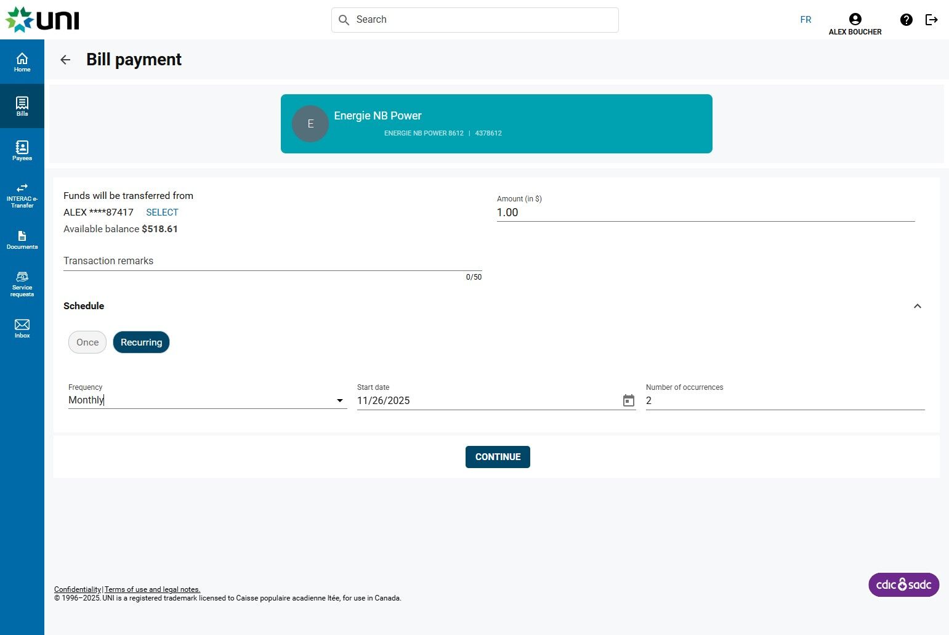
Task: Click SELECT to change account
Action: tap(162, 212)
